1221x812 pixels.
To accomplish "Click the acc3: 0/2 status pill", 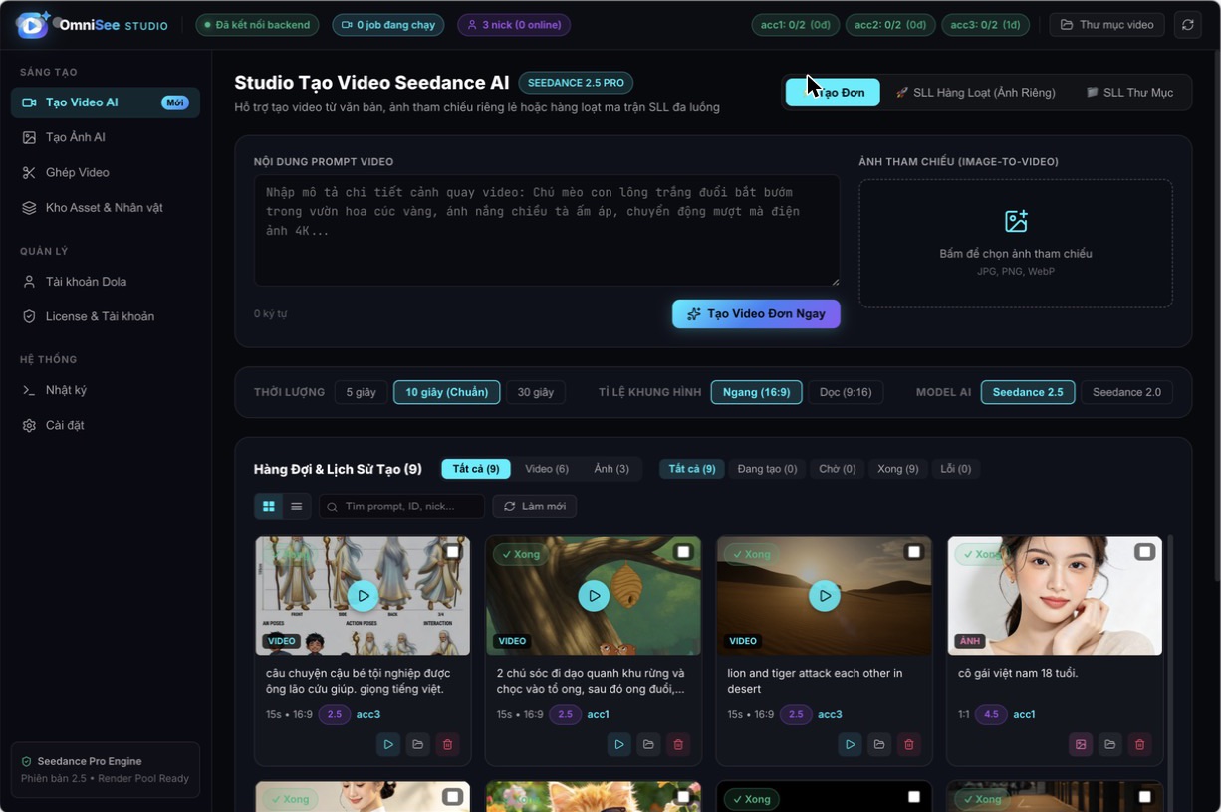I will click(x=986, y=25).
